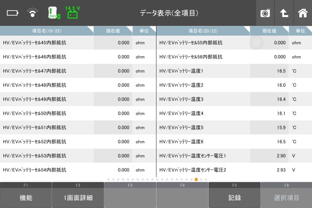Sort by right 単位 column header

(x=300, y=31)
